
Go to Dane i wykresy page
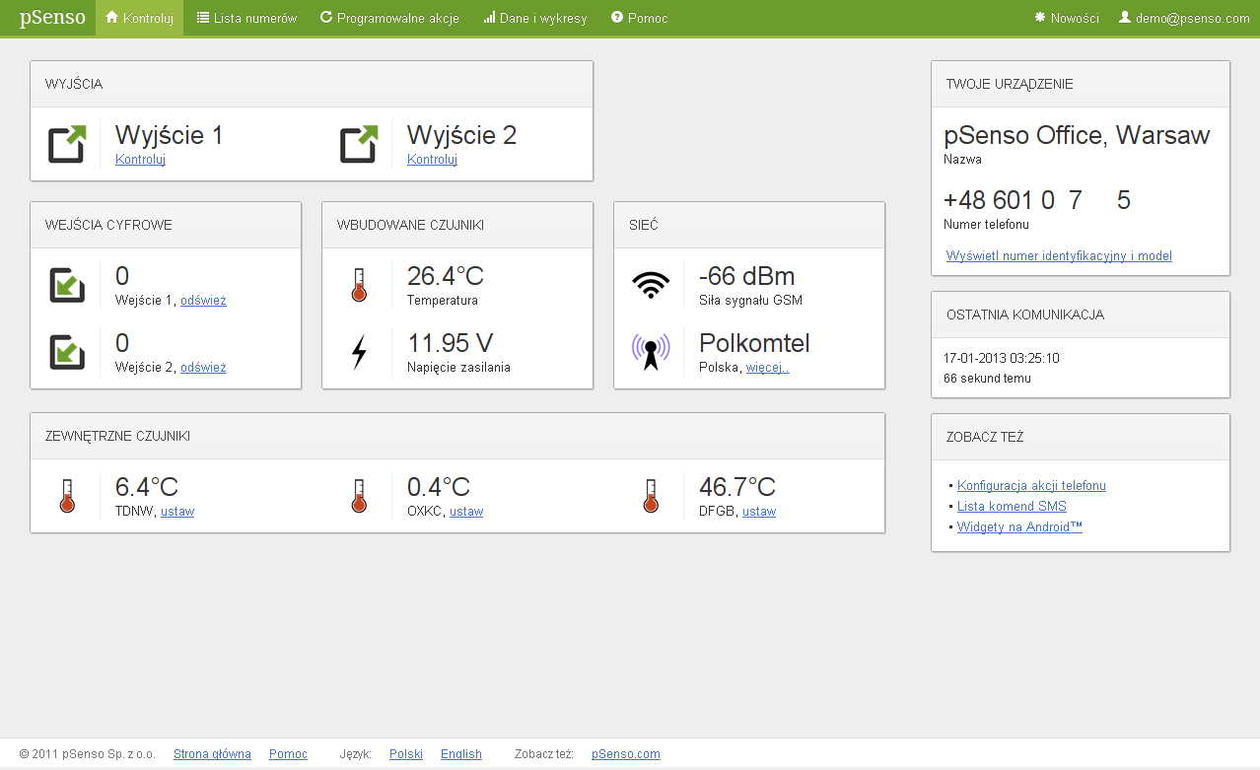click(535, 18)
